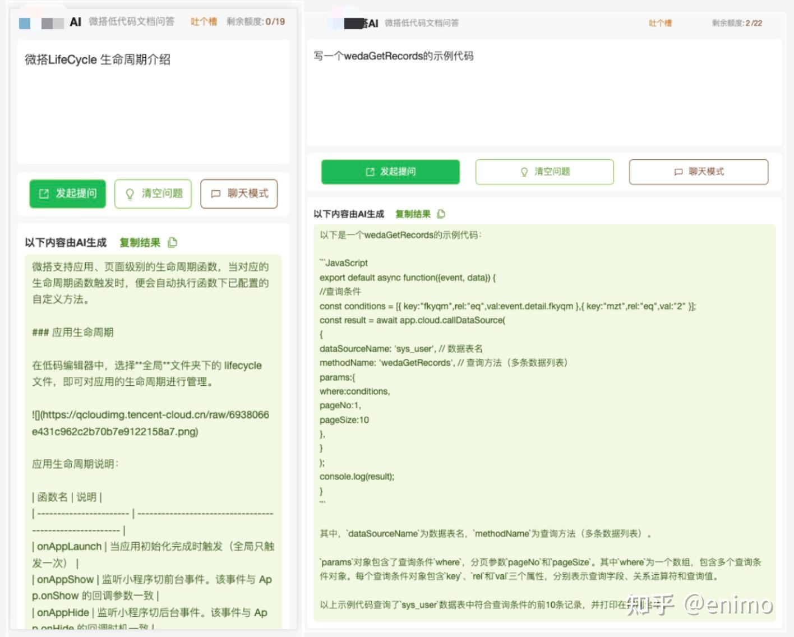Click 复制结果 link in right panel
794x637 pixels.
(413, 214)
